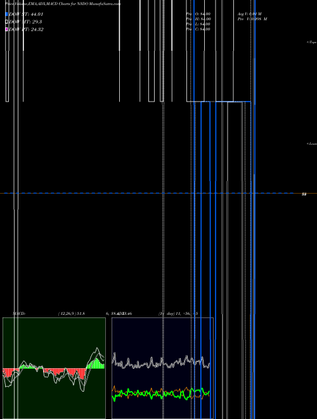Click the green DI line in the ADX panel
The width and height of the screenshot is (317, 419).
(x=161, y=394)
